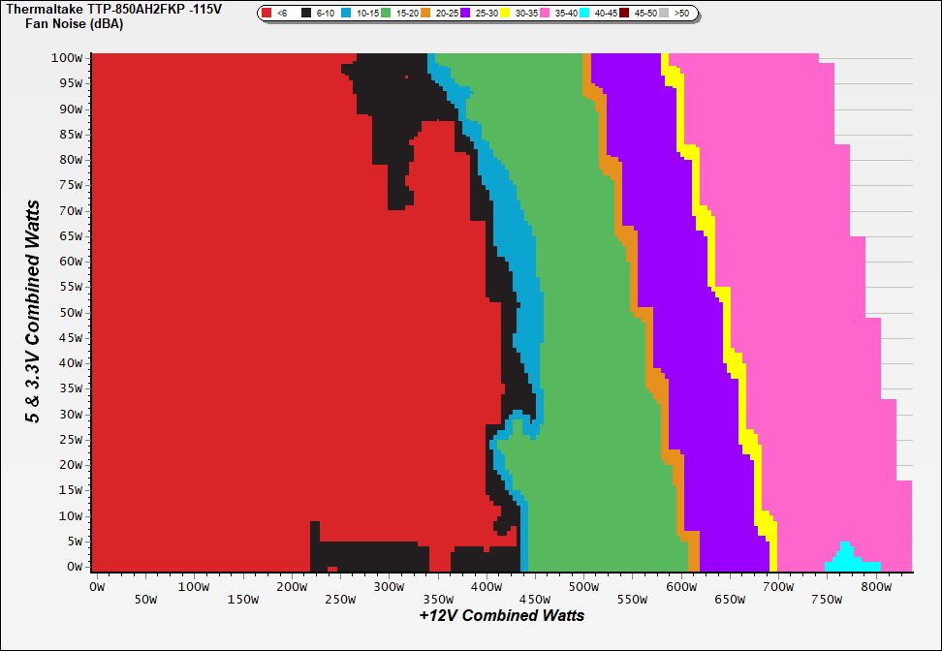
Task: Click the 0W label on the x-axis
Action: (x=96, y=586)
